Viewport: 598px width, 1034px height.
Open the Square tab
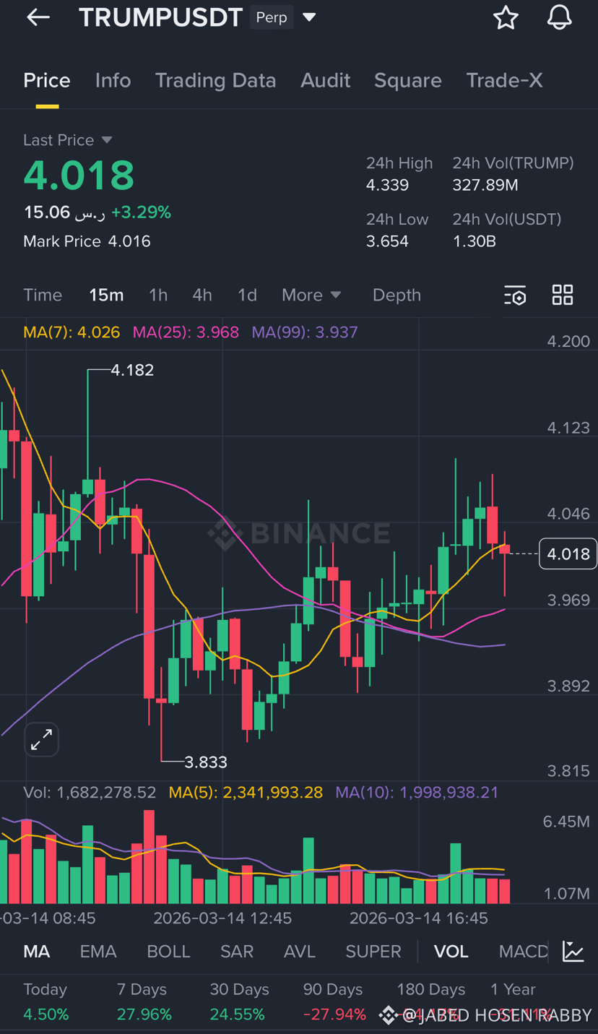(x=408, y=80)
